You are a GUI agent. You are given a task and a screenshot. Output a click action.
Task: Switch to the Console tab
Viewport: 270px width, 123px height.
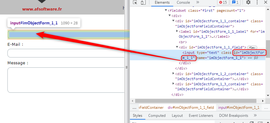tap(183, 2)
